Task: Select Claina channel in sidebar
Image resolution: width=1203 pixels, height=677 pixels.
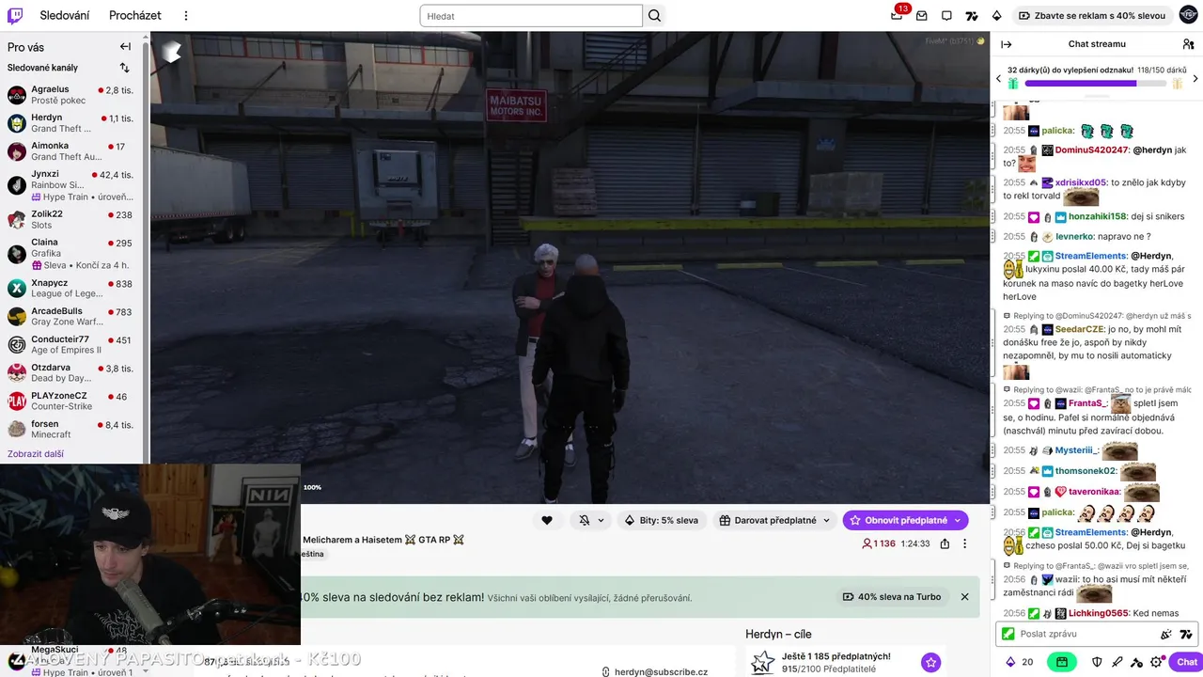Action: coord(70,254)
